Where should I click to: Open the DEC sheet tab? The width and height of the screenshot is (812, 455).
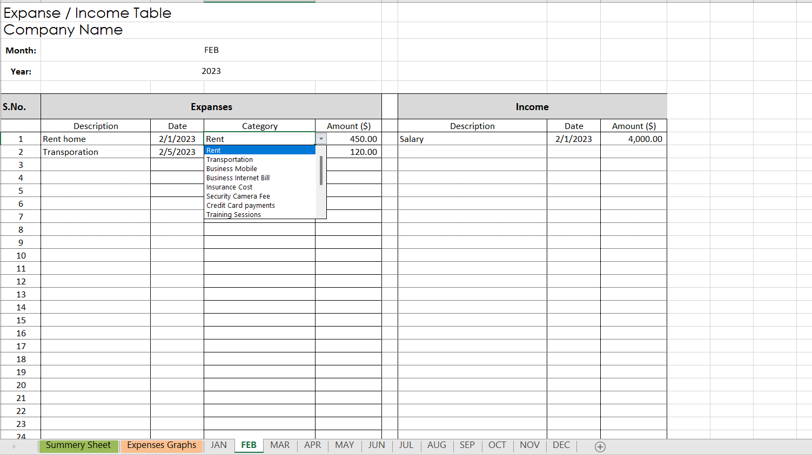[561, 445]
